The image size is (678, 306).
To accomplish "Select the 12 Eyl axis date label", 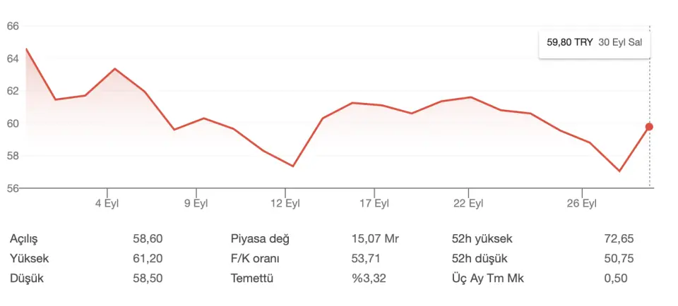I will click(285, 203).
